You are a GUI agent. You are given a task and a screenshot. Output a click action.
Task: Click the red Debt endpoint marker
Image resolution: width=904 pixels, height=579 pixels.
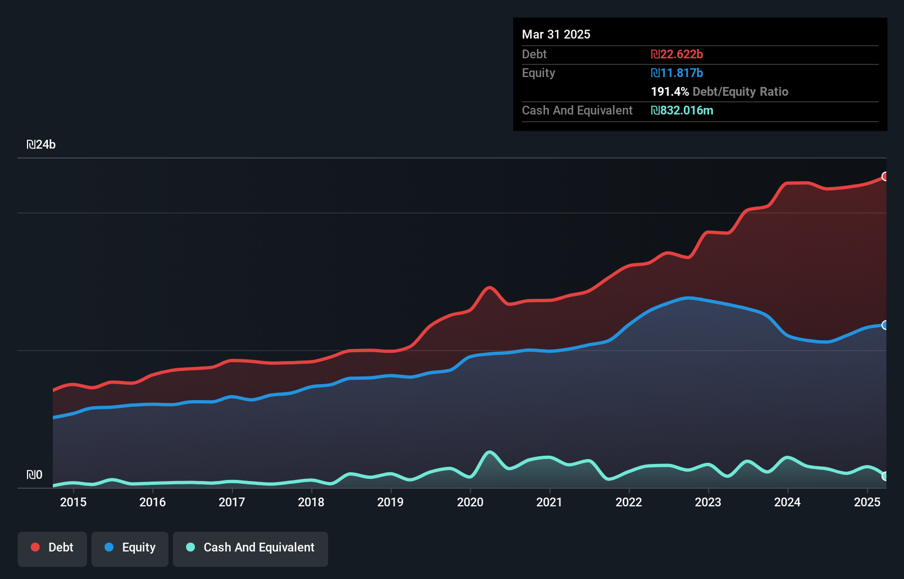[x=885, y=177]
